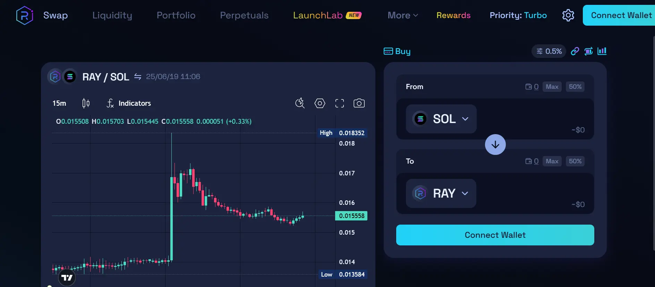
Task: Expand the More dropdown menu
Action: point(403,15)
